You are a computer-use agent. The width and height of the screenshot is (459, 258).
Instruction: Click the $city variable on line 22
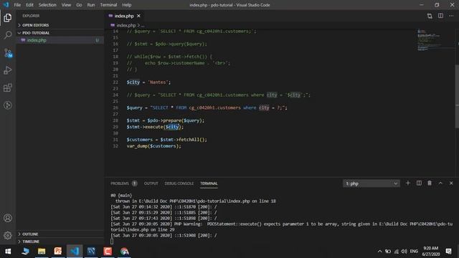pos(133,82)
